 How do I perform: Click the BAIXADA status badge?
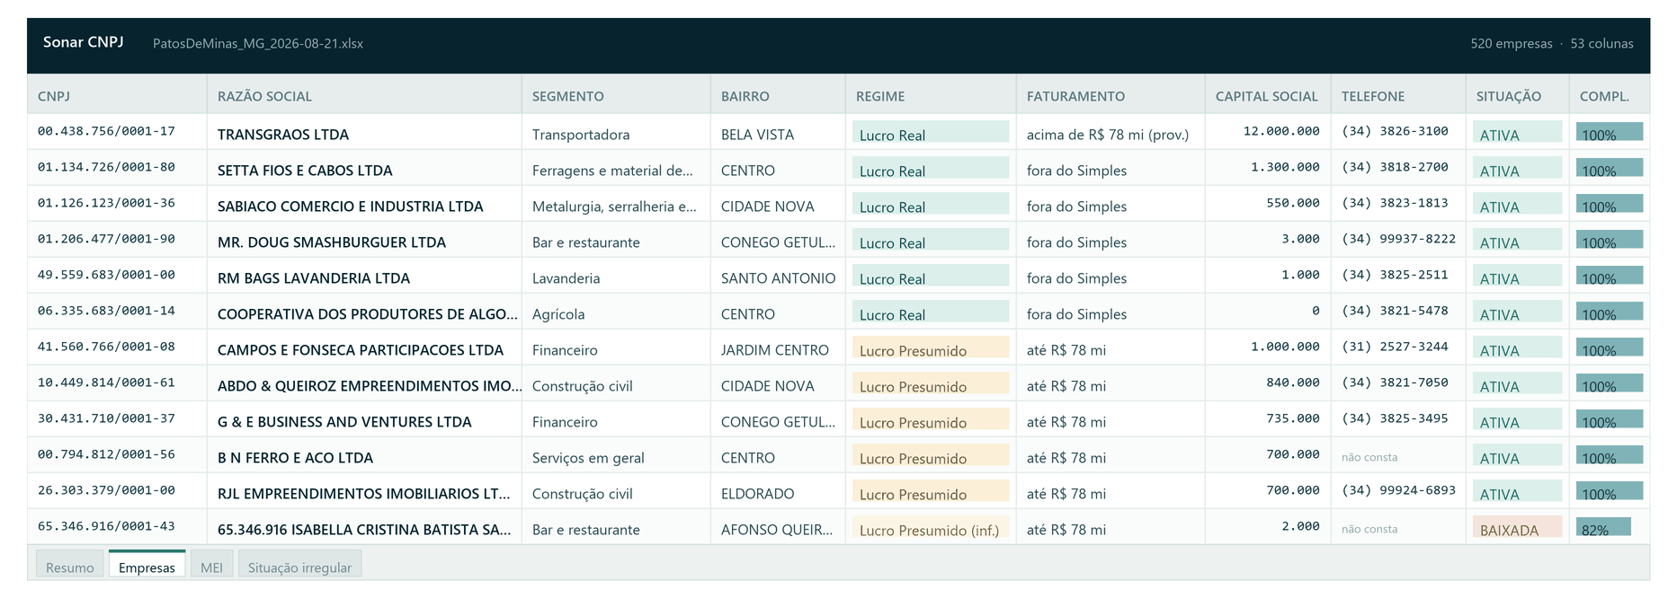(x=1517, y=527)
